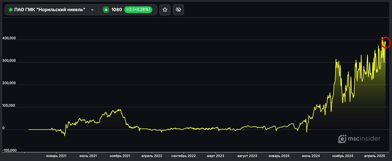Click the star favorite icon
Image resolution: width=392 pixels, height=161 pixels.
point(165,10)
